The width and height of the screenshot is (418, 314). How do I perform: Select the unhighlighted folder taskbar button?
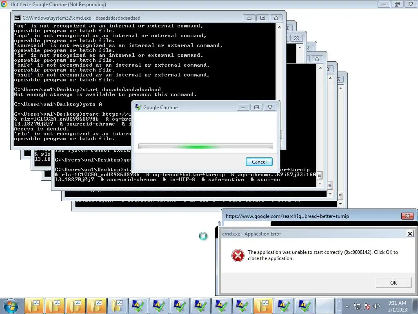point(118,306)
